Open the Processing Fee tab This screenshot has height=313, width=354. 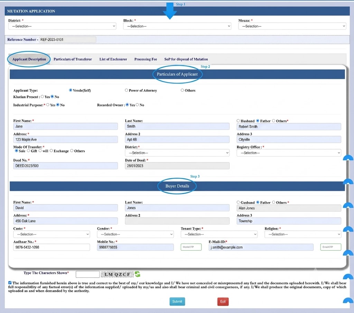[x=146, y=59]
